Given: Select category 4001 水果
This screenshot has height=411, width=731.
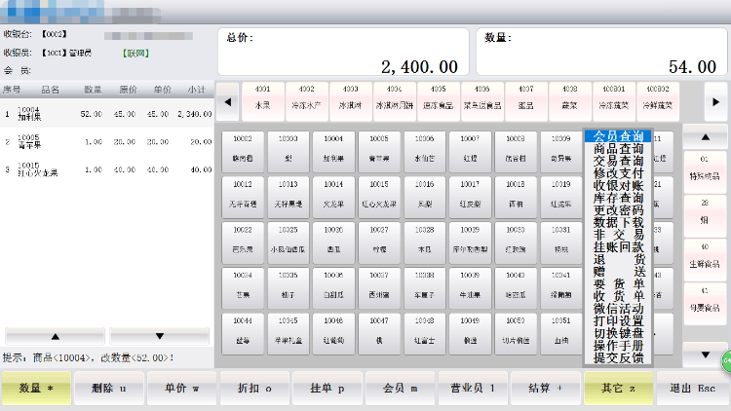Looking at the screenshot, I should (262, 101).
